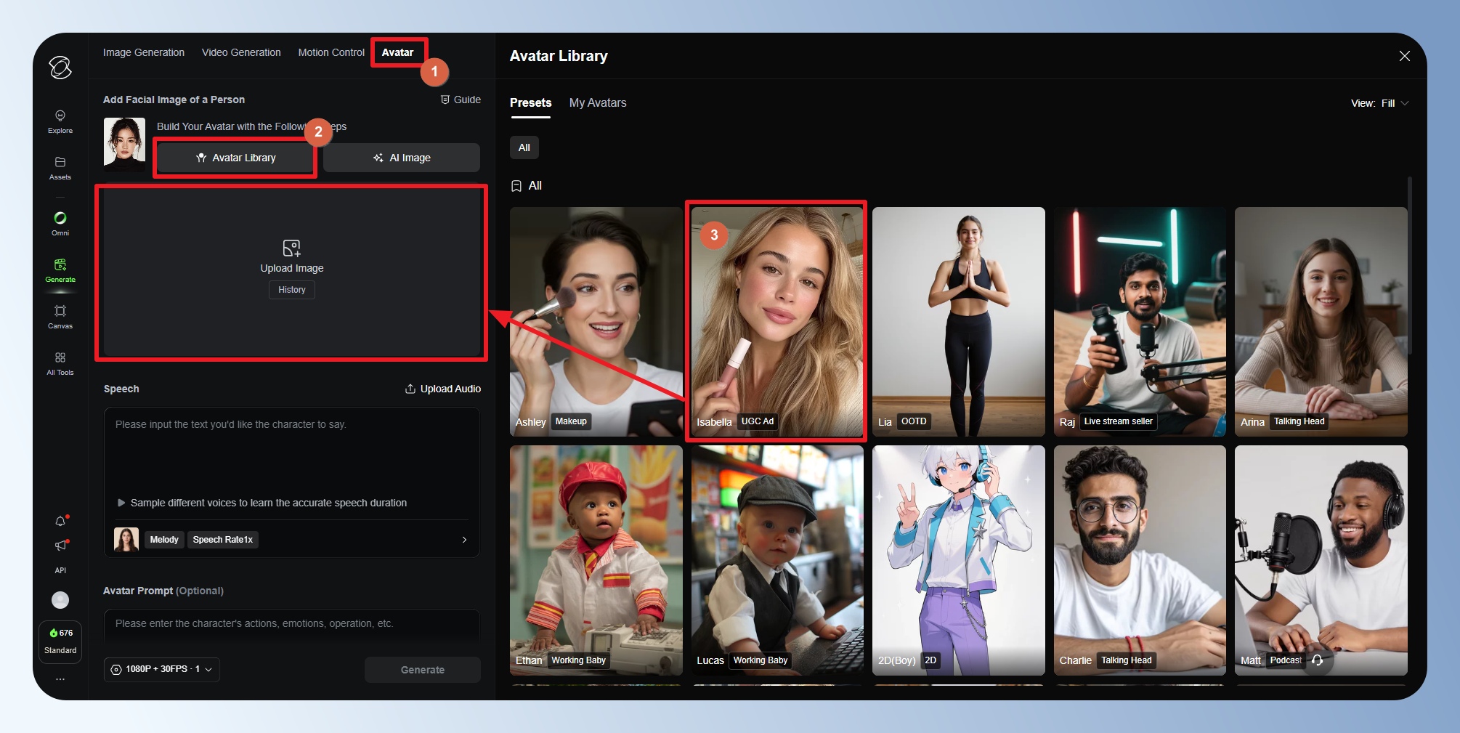Close the Avatar Library panel
Screen dimensions: 1460x733
[1404, 56]
